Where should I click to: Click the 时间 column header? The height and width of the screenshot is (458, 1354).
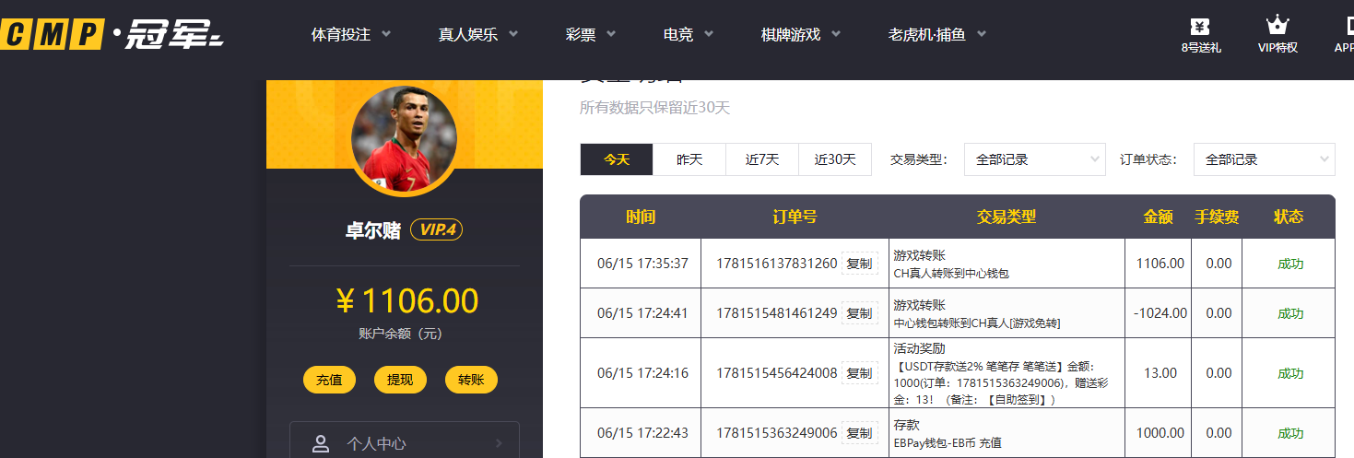pyautogui.click(x=641, y=217)
